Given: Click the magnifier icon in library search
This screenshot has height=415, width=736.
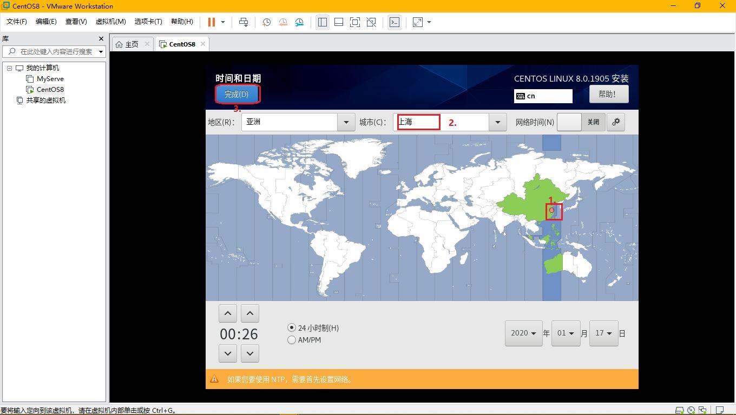Looking at the screenshot, I should [x=12, y=51].
